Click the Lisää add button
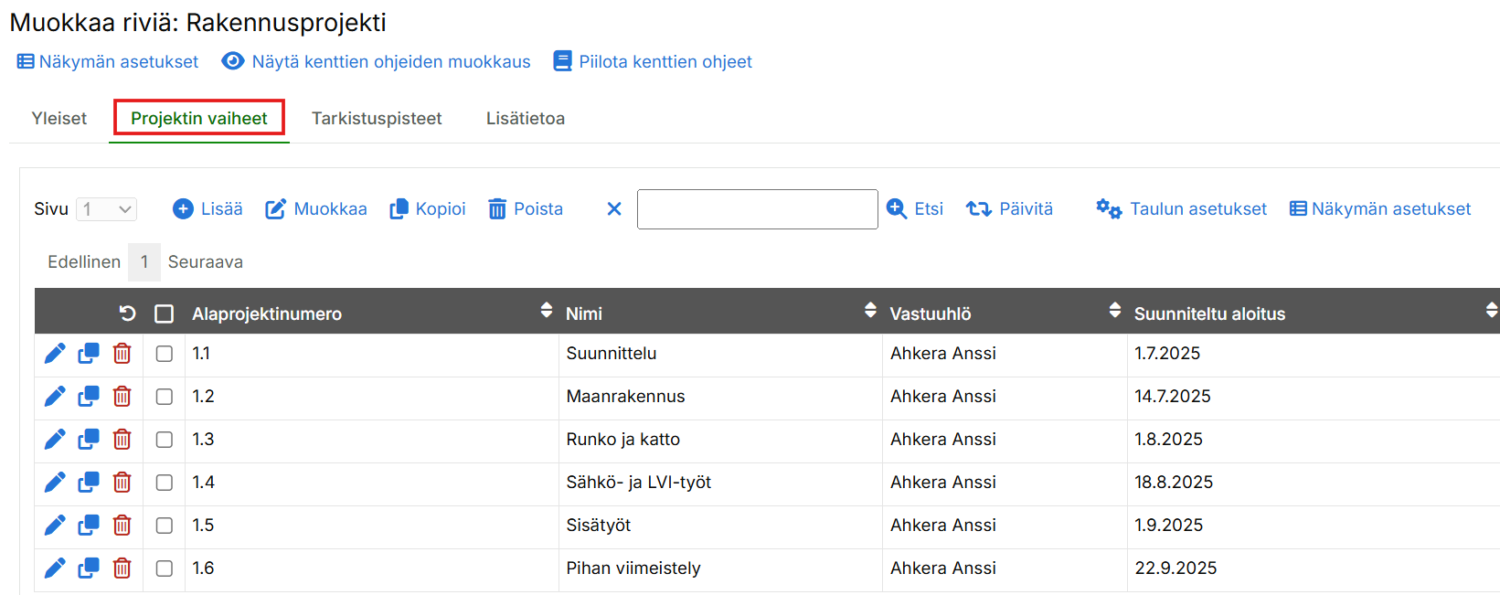This screenshot has height=595, width=1500. (208, 209)
